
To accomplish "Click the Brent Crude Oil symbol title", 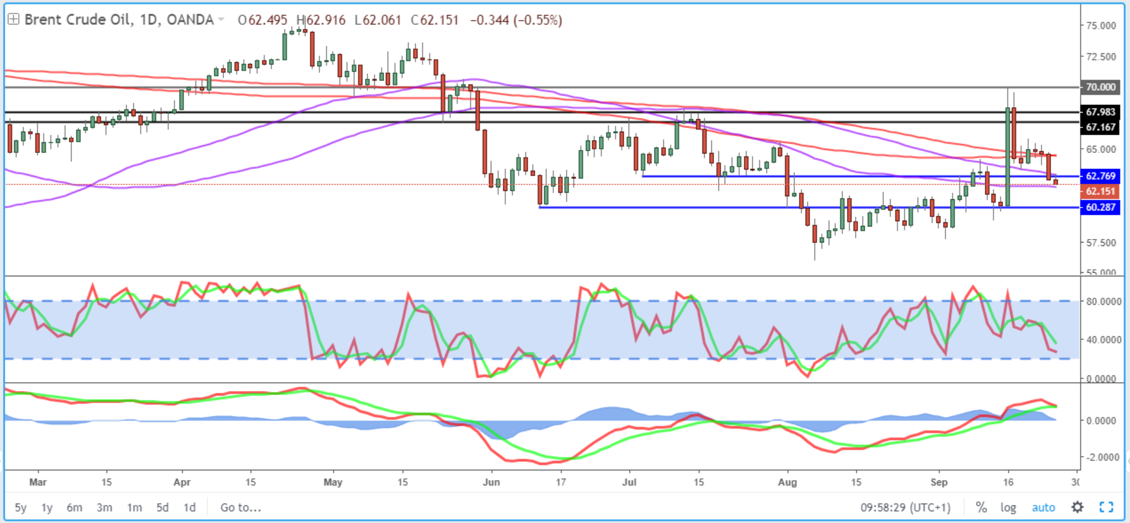I will pos(78,20).
